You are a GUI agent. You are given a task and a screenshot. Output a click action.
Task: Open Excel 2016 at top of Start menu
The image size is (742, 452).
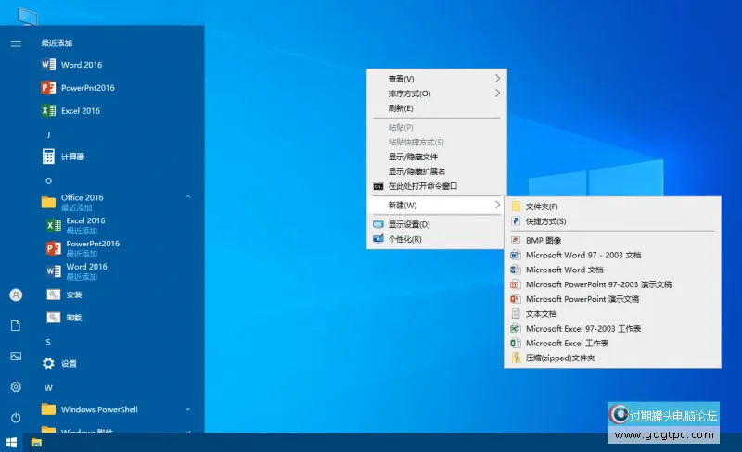point(81,110)
